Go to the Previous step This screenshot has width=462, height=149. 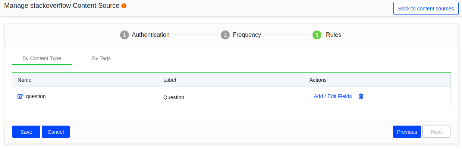point(407,132)
